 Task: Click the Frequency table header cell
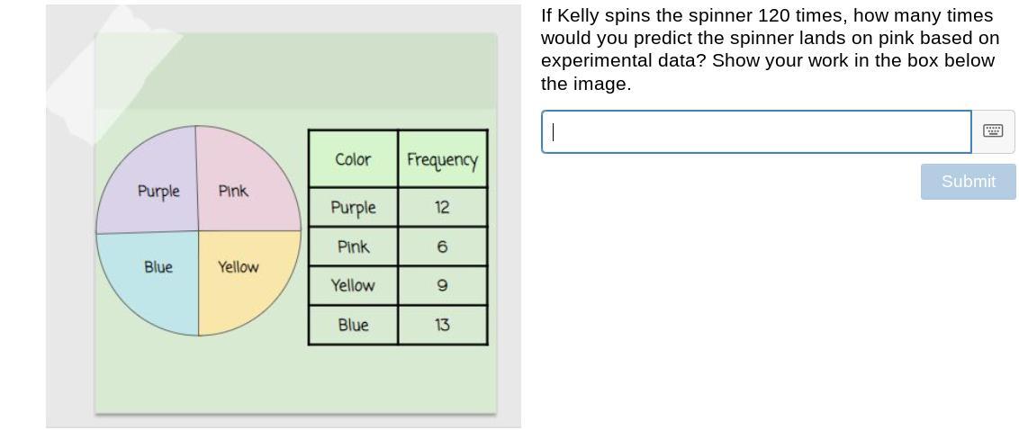[442, 159]
